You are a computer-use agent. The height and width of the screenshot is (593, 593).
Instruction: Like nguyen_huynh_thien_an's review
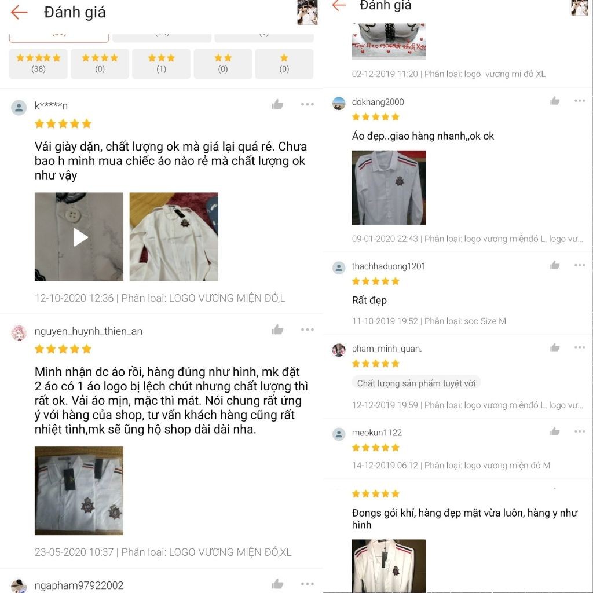click(277, 330)
